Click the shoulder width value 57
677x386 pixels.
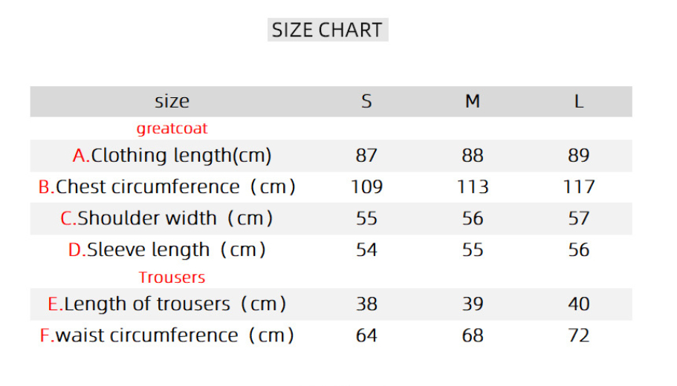coord(579,218)
